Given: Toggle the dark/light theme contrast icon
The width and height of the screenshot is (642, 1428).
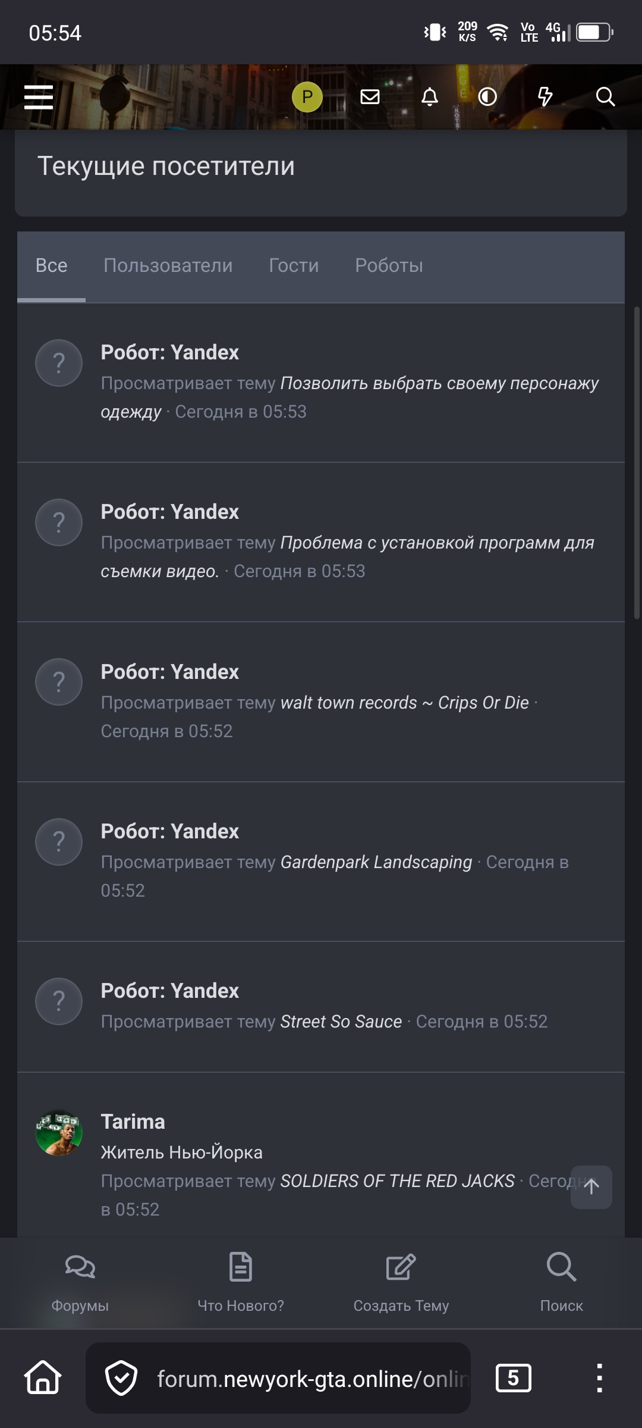Looking at the screenshot, I should [487, 97].
